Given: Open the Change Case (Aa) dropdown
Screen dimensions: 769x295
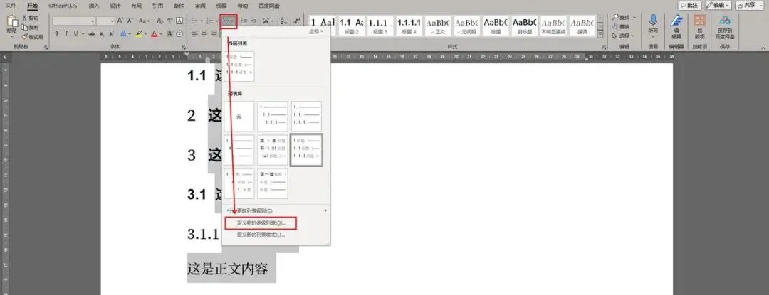Looking at the screenshot, I should pyautogui.click(x=144, y=21).
